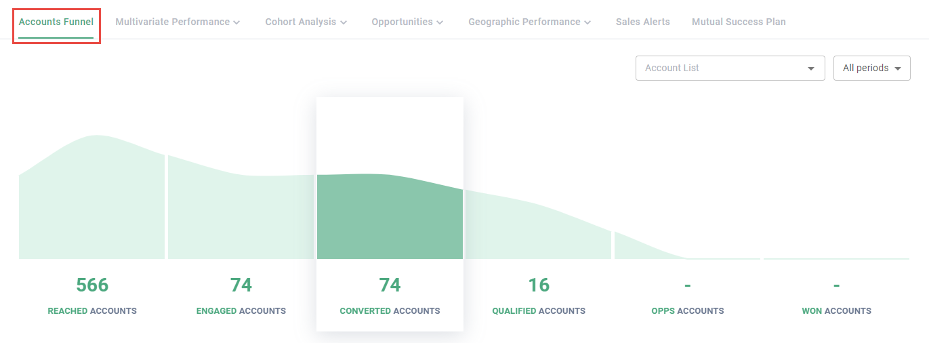Select the Reached Accounts funnel segment

[91, 203]
